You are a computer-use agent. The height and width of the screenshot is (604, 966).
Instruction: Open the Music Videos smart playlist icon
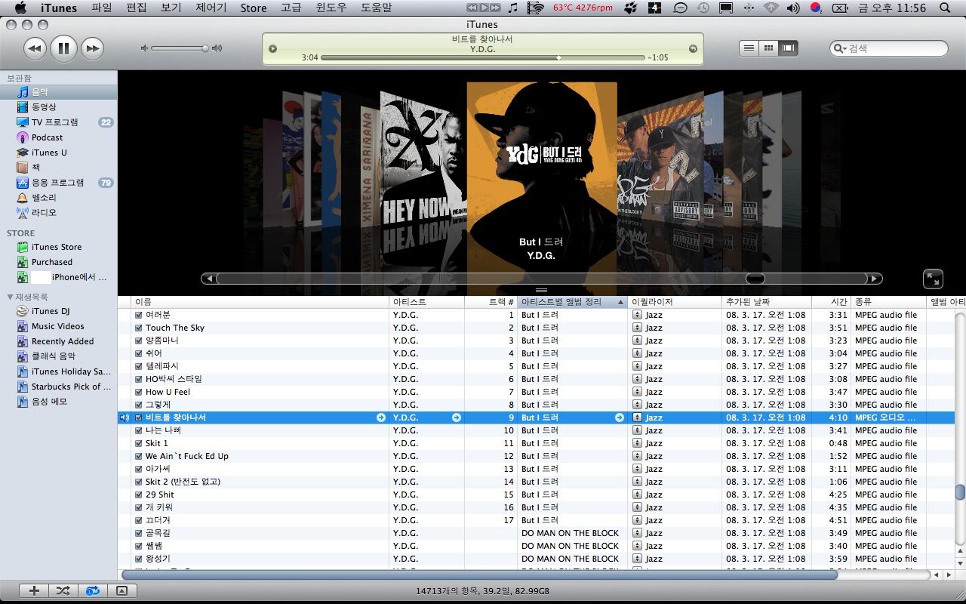pos(23,326)
